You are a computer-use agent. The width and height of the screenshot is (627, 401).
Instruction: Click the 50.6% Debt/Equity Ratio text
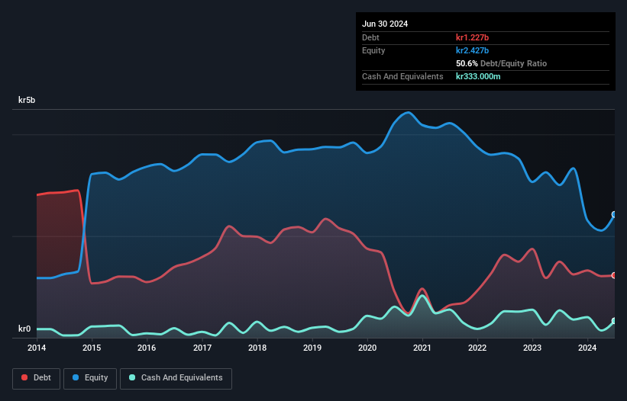(501, 63)
